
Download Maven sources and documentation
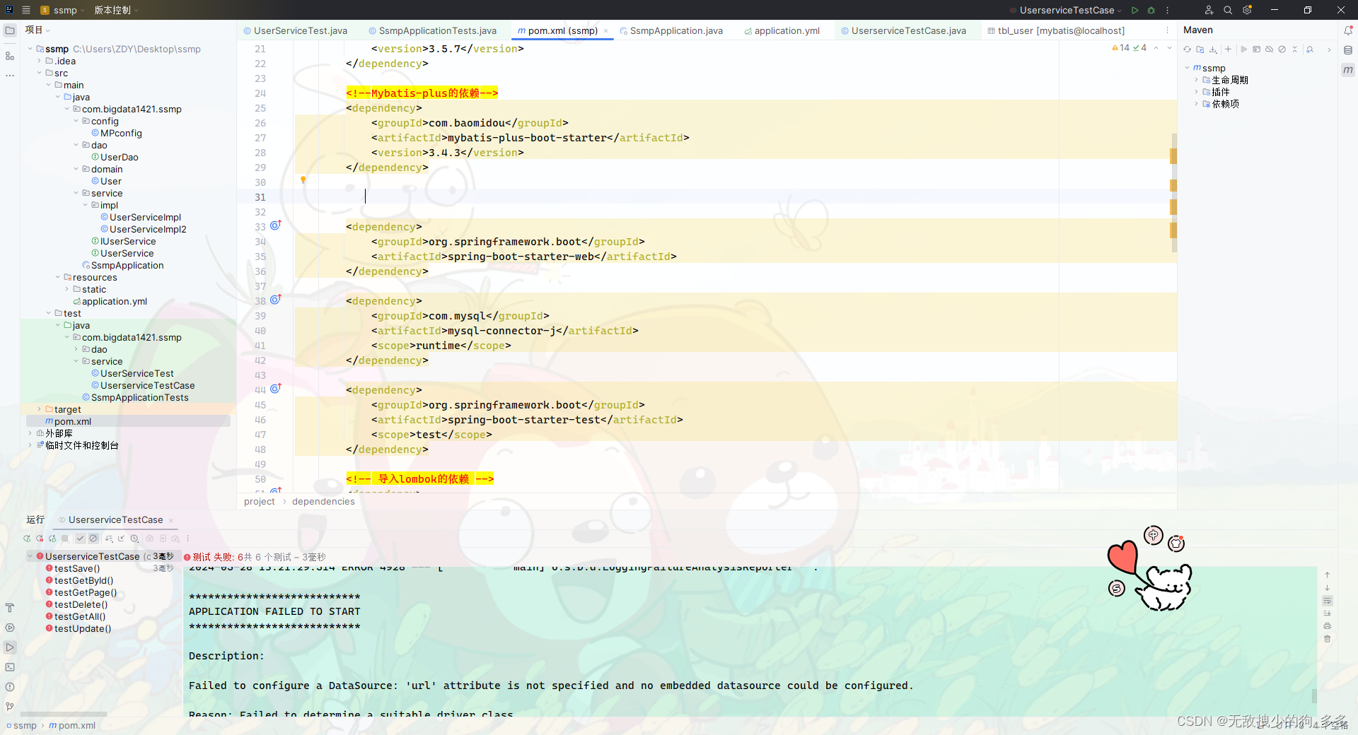[1213, 49]
